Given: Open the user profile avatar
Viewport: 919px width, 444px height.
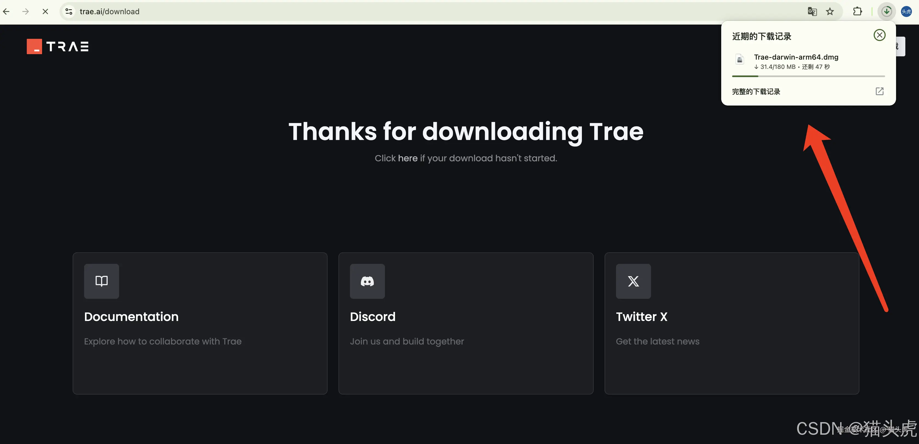Looking at the screenshot, I should (x=906, y=11).
